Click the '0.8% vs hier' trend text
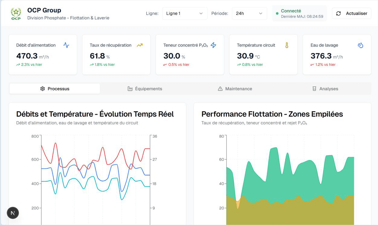Viewport: 378px width, 225px height. click(x=252, y=65)
